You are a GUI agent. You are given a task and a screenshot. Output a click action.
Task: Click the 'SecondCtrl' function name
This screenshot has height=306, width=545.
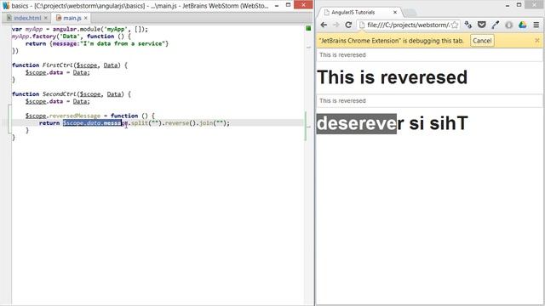pos(60,94)
